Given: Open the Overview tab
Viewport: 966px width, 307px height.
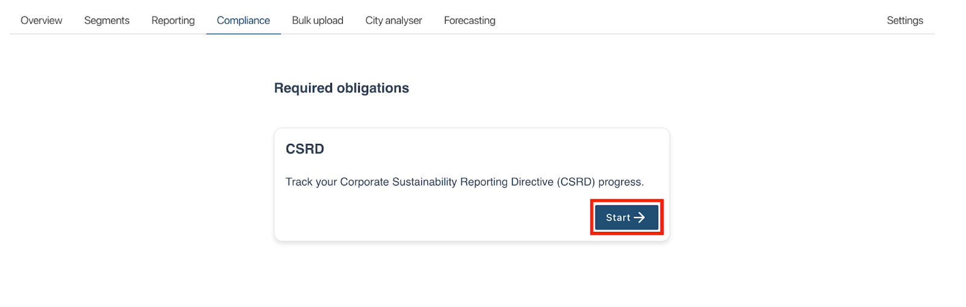Looking at the screenshot, I should 41,20.
